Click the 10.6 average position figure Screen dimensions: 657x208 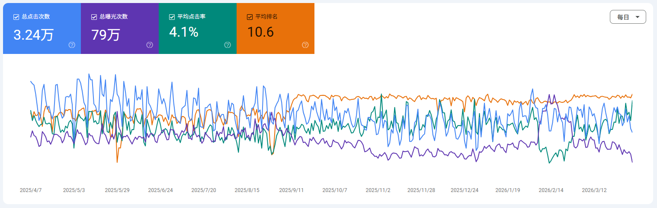pos(260,32)
